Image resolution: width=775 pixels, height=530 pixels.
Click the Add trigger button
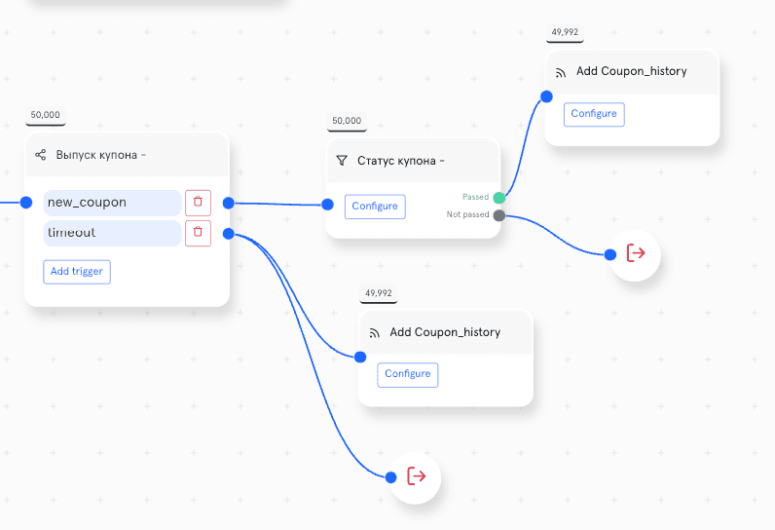click(x=77, y=272)
